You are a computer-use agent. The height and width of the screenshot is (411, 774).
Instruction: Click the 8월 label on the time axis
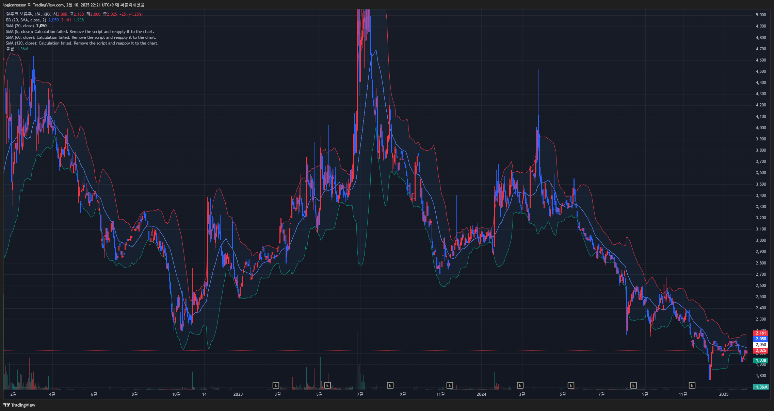(134, 394)
